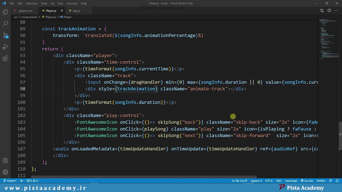342x192 pixels.
Task: Open the Selection menu
Action: [x=32, y=3]
